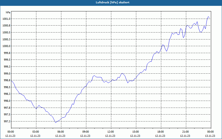222x139 pixels.
Task: Click the chart title Luftdruck [hPa] skaliert
Action: coord(113,3)
